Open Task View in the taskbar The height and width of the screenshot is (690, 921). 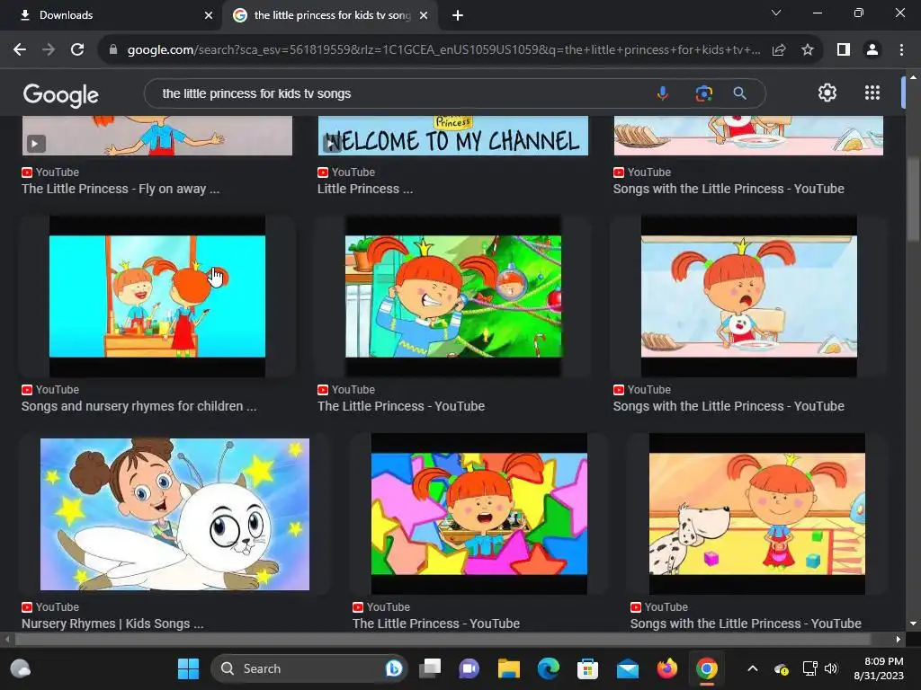[430, 668]
